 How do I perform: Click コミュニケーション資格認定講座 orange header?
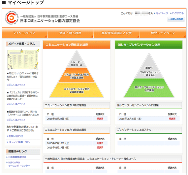tap(77, 45)
